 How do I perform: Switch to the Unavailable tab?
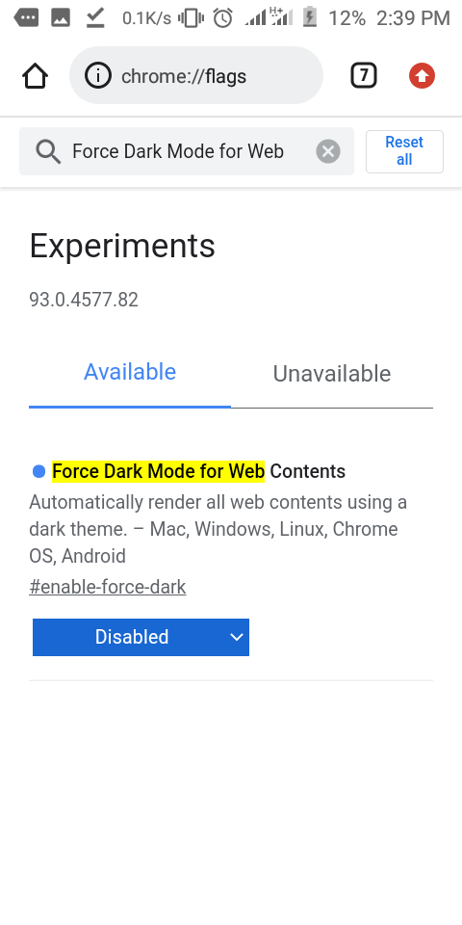332,374
